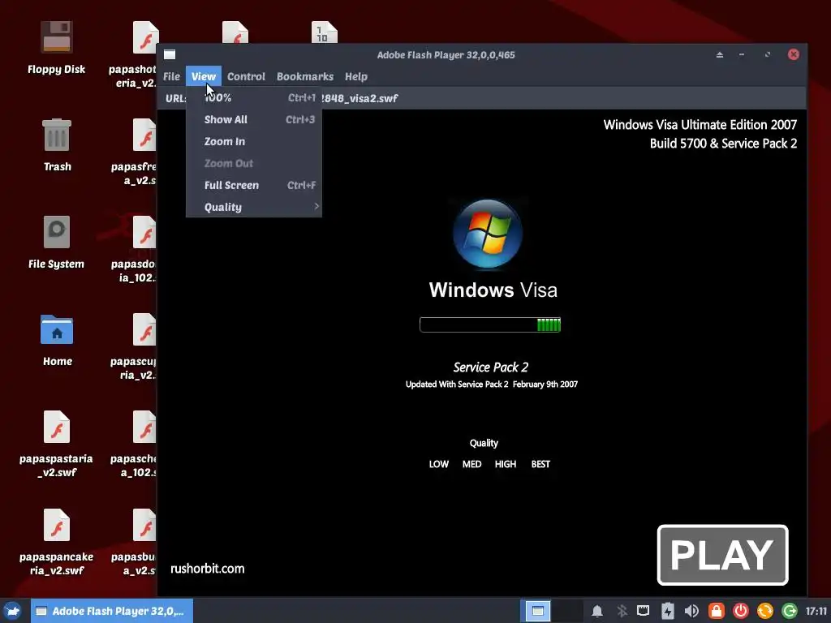Click the Flash Player window menu icon
The image size is (831, 623).
[x=170, y=54]
